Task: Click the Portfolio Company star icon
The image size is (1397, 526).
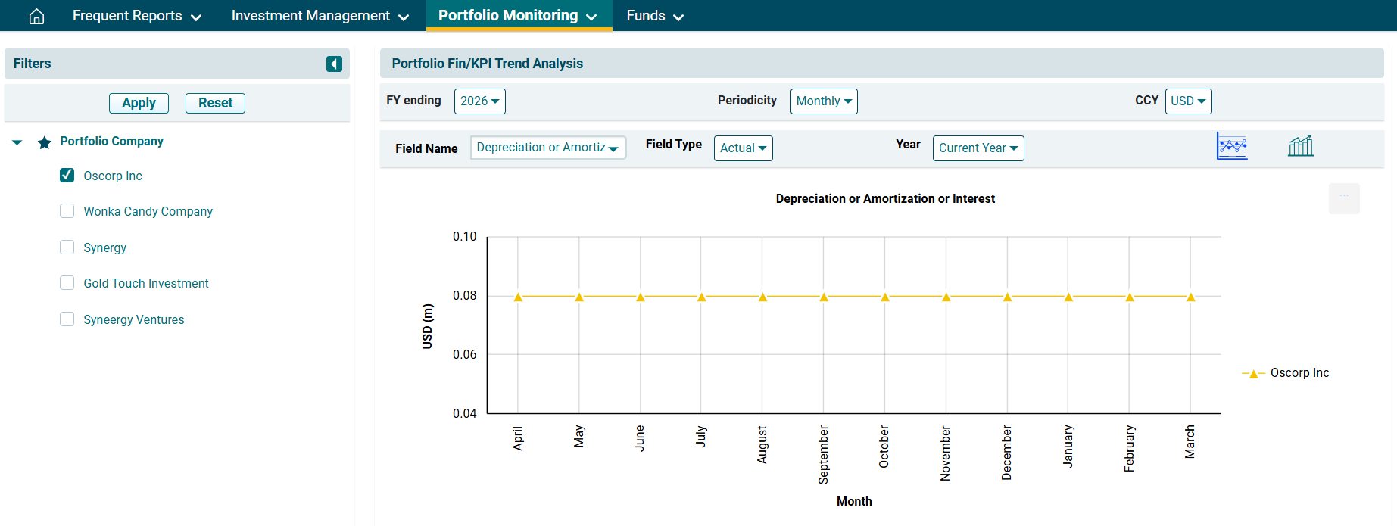Action: [x=45, y=142]
